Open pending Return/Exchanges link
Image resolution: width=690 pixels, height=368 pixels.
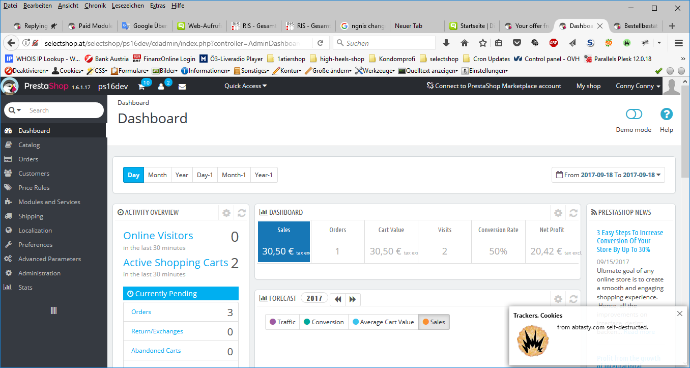click(157, 331)
